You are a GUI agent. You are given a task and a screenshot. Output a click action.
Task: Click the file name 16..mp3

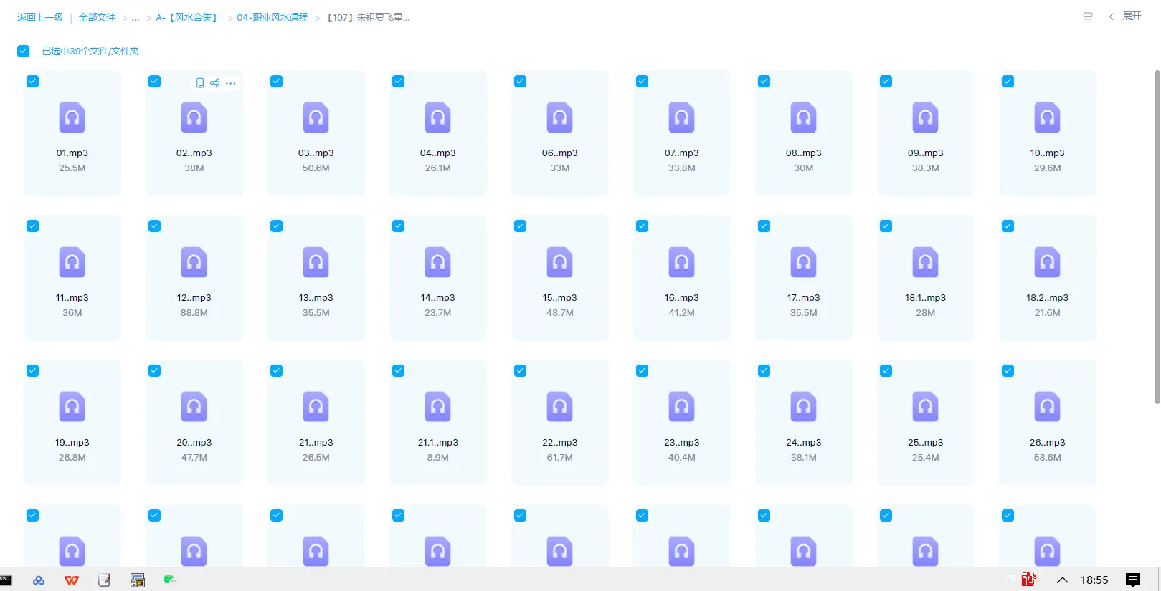(x=681, y=298)
